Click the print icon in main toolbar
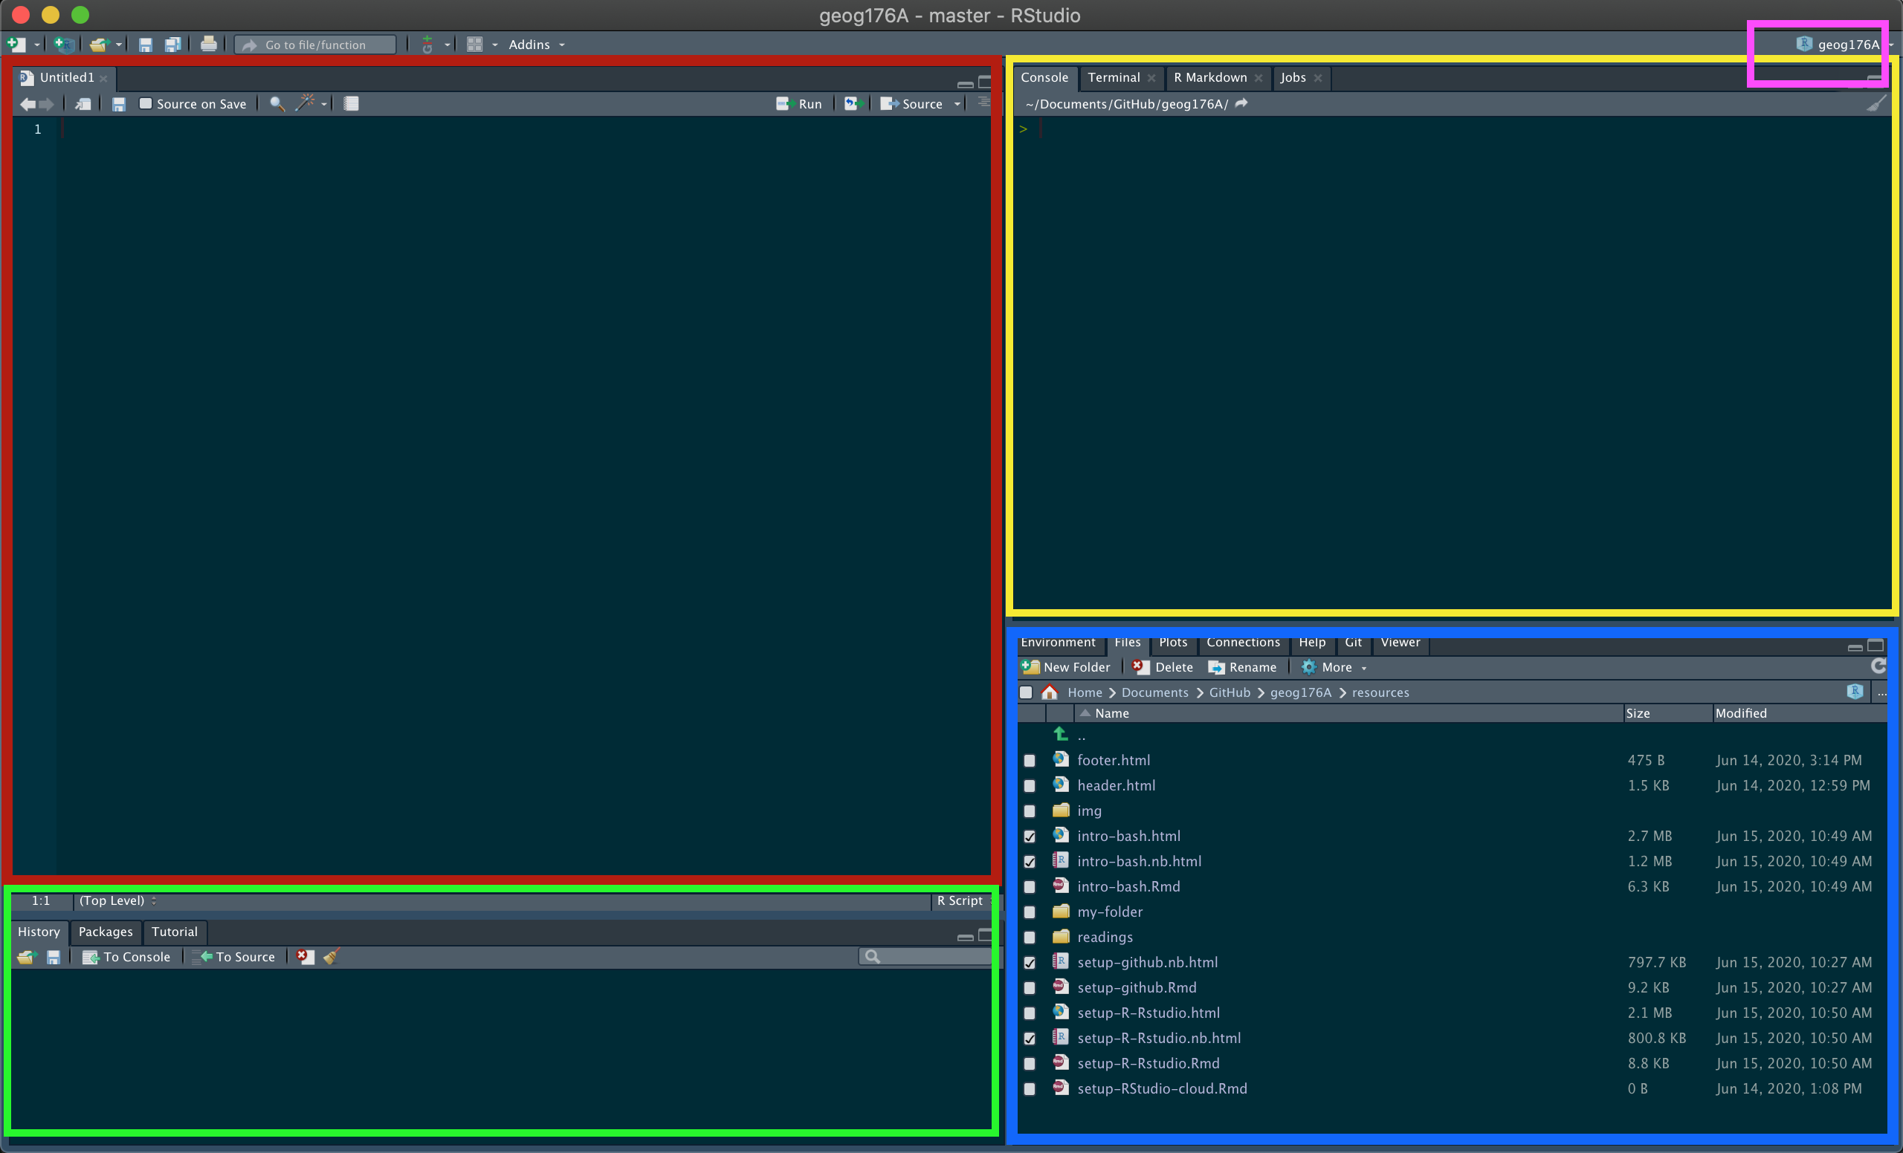Image resolution: width=1903 pixels, height=1153 pixels. [209, 45]
